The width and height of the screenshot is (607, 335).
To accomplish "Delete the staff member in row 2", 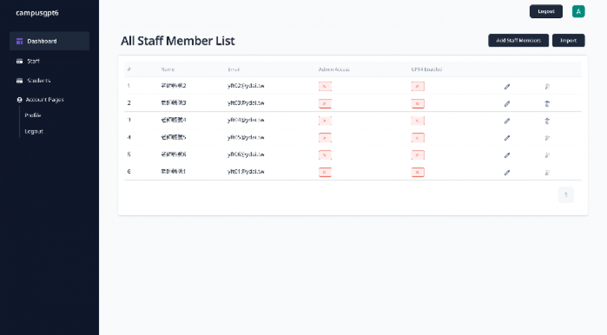I will [547, 104].
